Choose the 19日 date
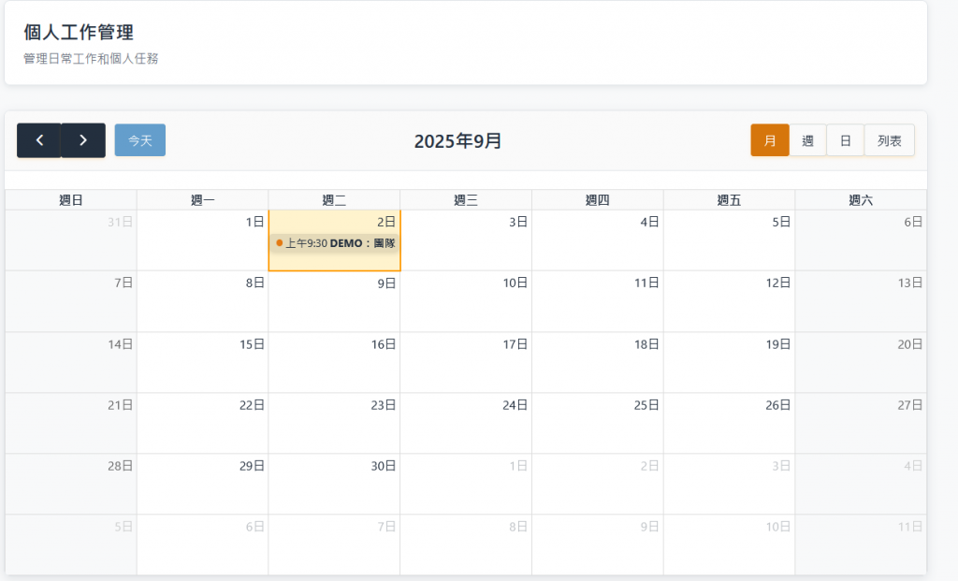 [x=778, y=344]
